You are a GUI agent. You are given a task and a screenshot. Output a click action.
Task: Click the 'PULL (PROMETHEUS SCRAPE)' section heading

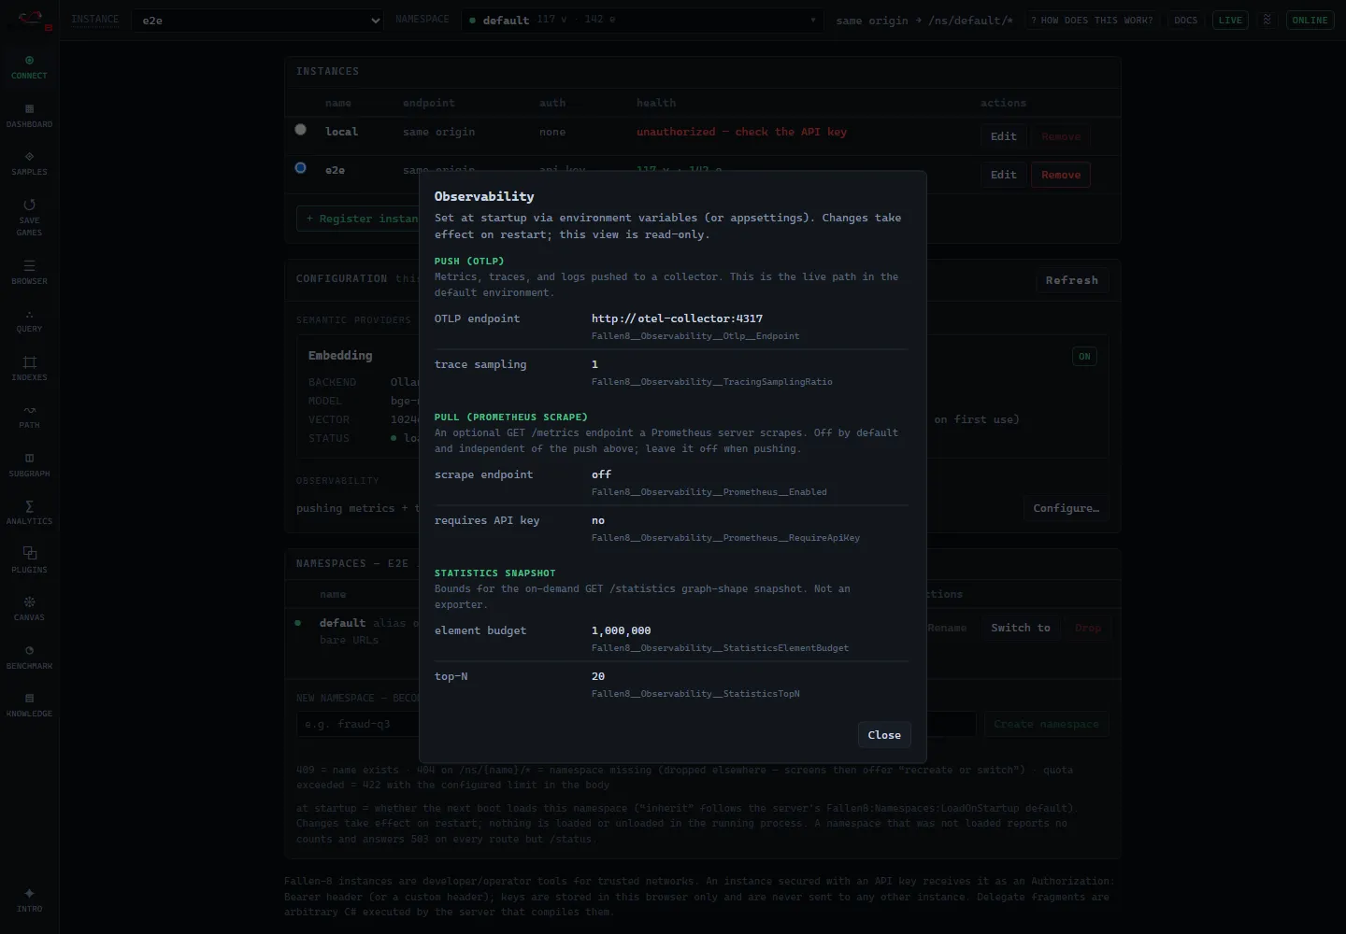(511, 417)
